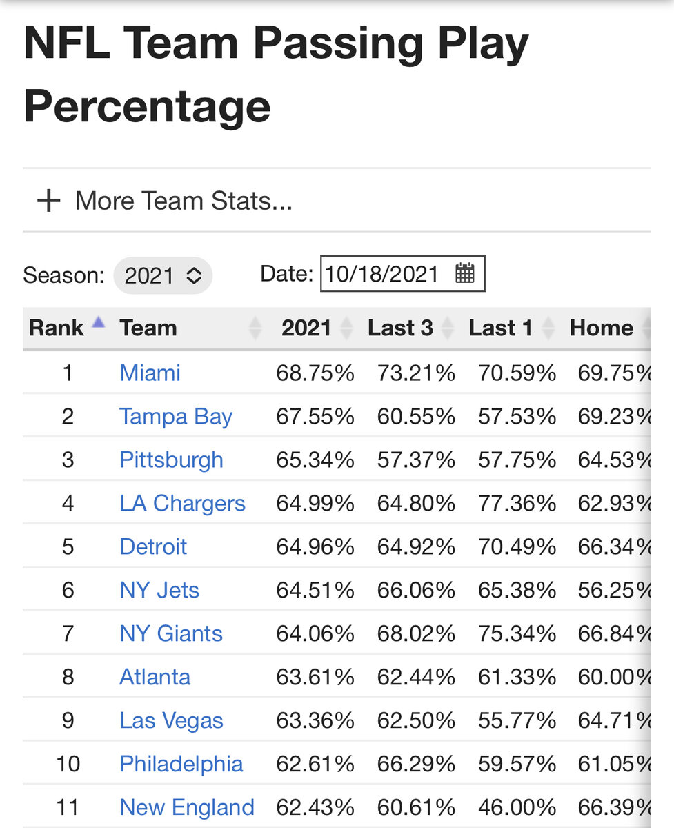Screen dimensions: 674x828
Task: Sort by Rank using blue arrow icon
Action: coord(98,322)
